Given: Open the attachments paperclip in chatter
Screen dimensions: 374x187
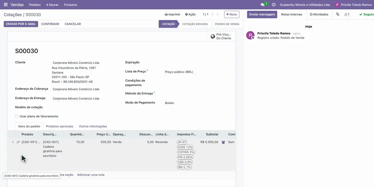Looking at the screenshot, I should (337, 14).
